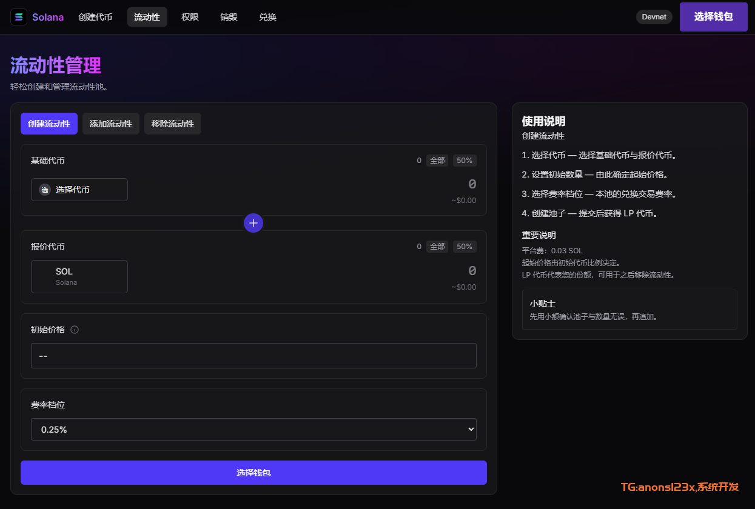Viewport: 755px width, 509px height.
Task: Select the 创建流动性 tab
Action: [x=49, y=124]
